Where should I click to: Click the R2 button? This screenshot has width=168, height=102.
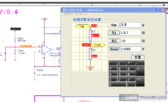[114, 41]
